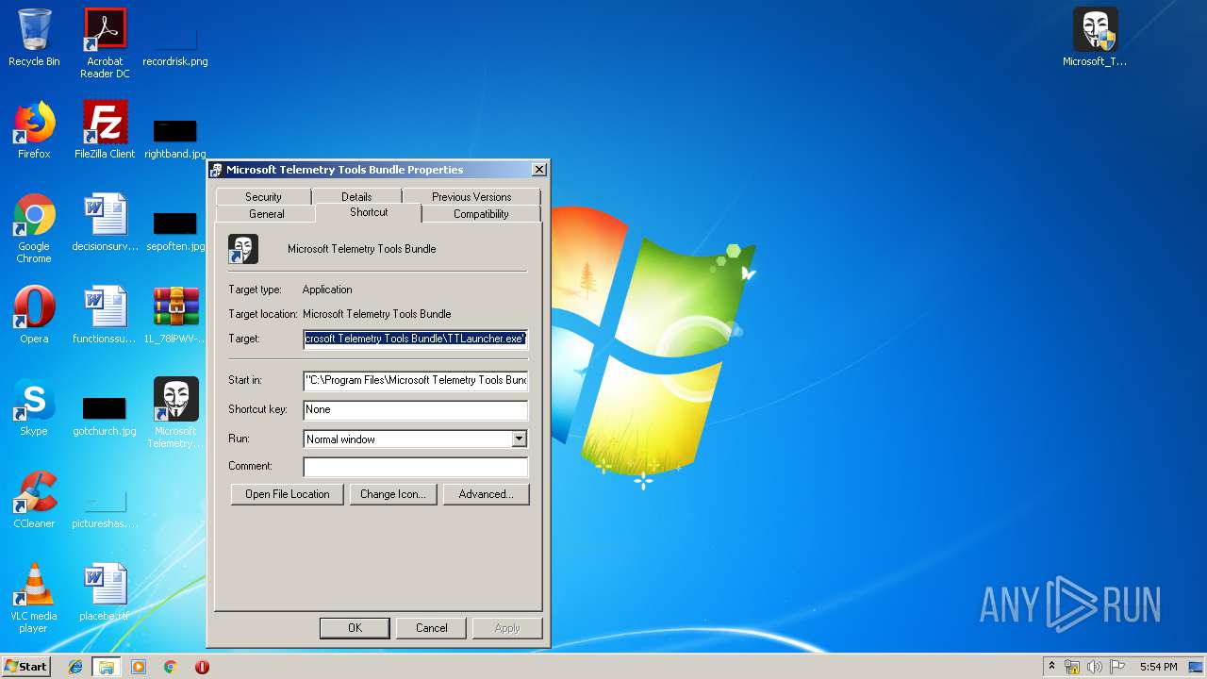This screenshot has width=1207, height=679.
Task: Select the Firefox desktop shortcut
Action: 34,130
